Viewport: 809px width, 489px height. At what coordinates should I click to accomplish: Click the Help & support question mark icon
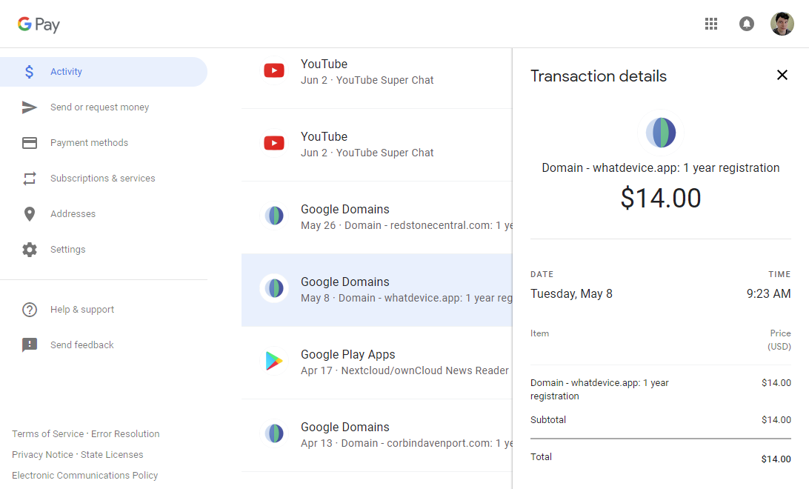[29, 309]
